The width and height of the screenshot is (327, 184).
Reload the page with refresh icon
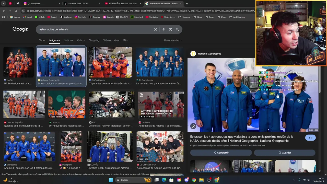click(16, 11)
